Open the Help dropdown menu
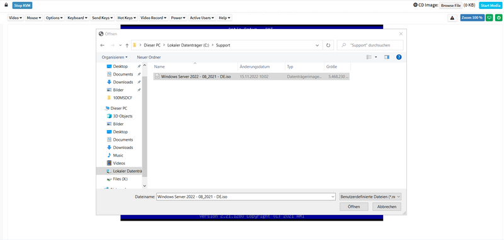The width and height of the screenshot is (504, 240). click(225, 18)
